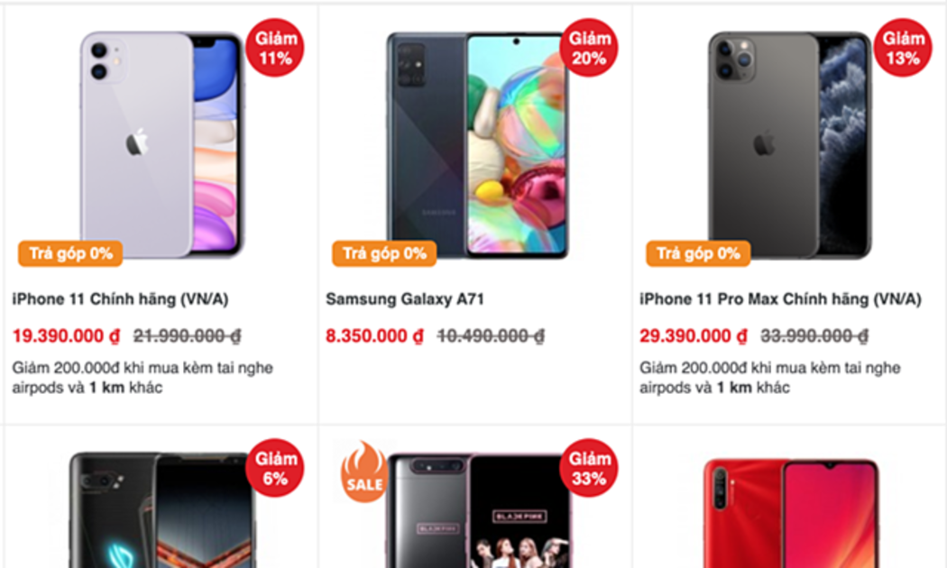This screenshot has width=947, height=568.
Task: Click the Trả góp 0% tag on iPhone 11 Pro Max
Action: tap(698, 253)
